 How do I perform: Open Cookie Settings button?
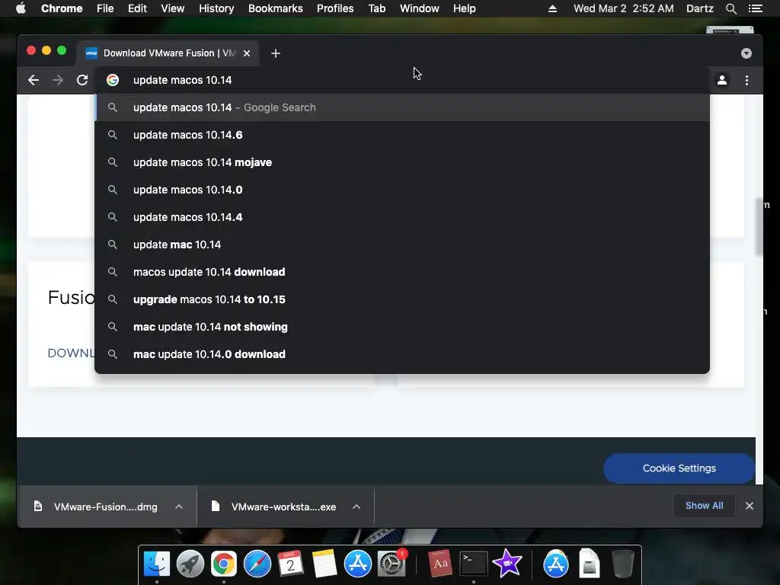679,468
